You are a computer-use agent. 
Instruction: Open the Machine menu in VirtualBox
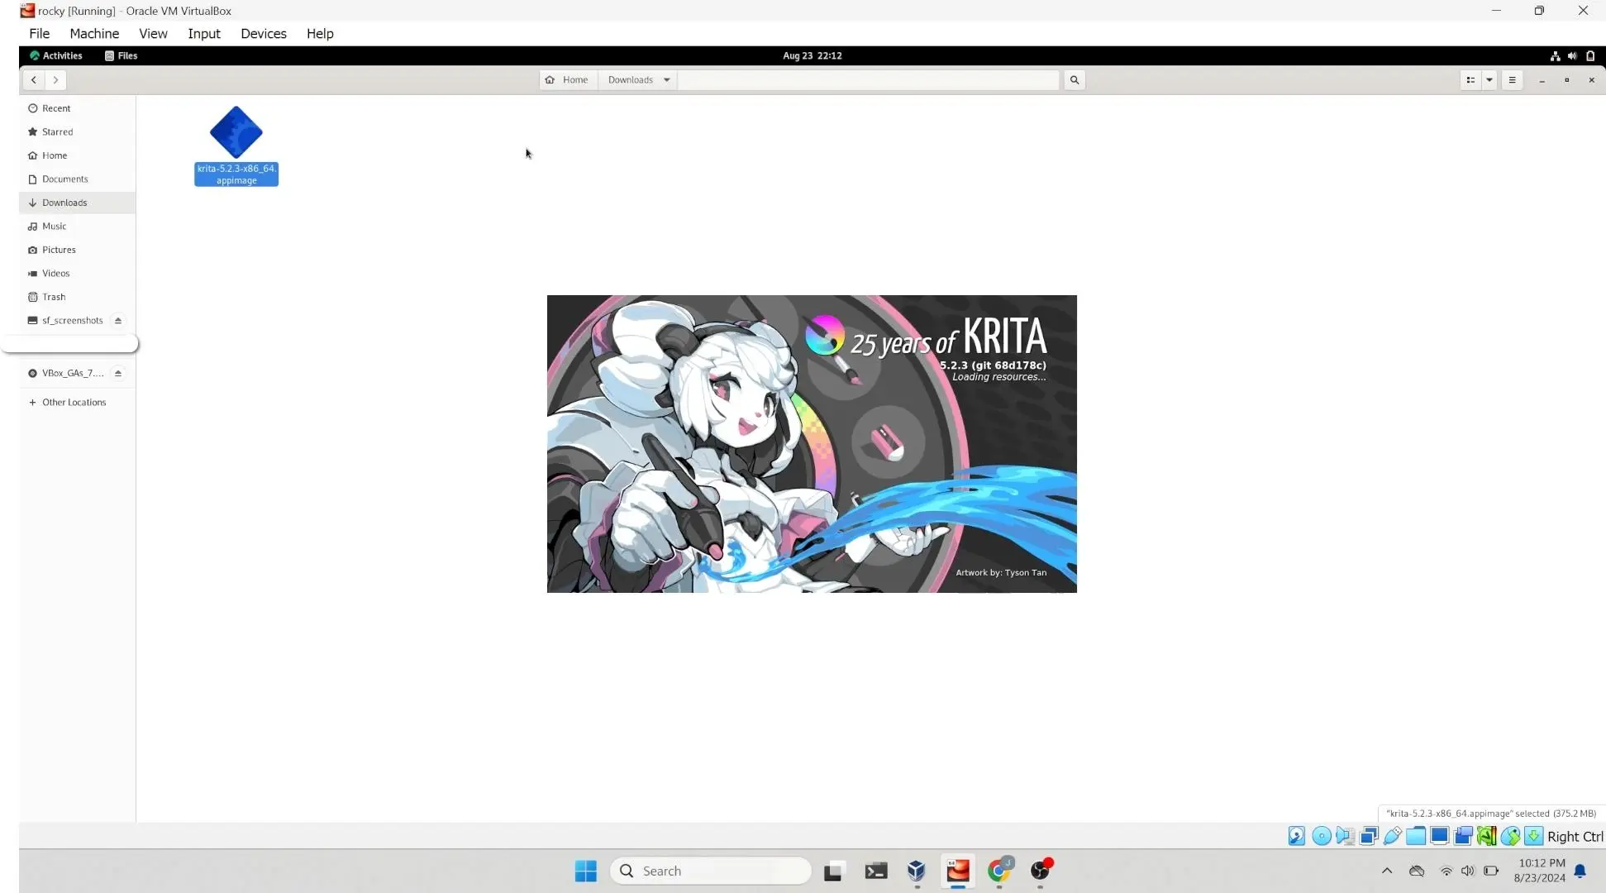tap(93, 33)
